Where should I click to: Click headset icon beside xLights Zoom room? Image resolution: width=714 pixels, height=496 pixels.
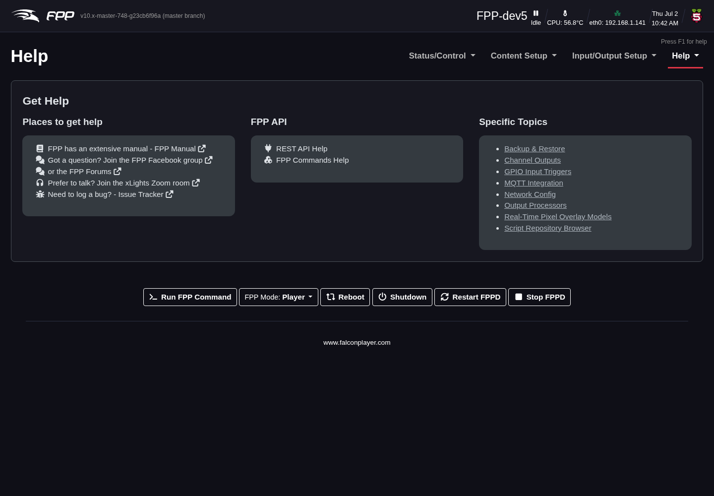[x=40, y=183]
